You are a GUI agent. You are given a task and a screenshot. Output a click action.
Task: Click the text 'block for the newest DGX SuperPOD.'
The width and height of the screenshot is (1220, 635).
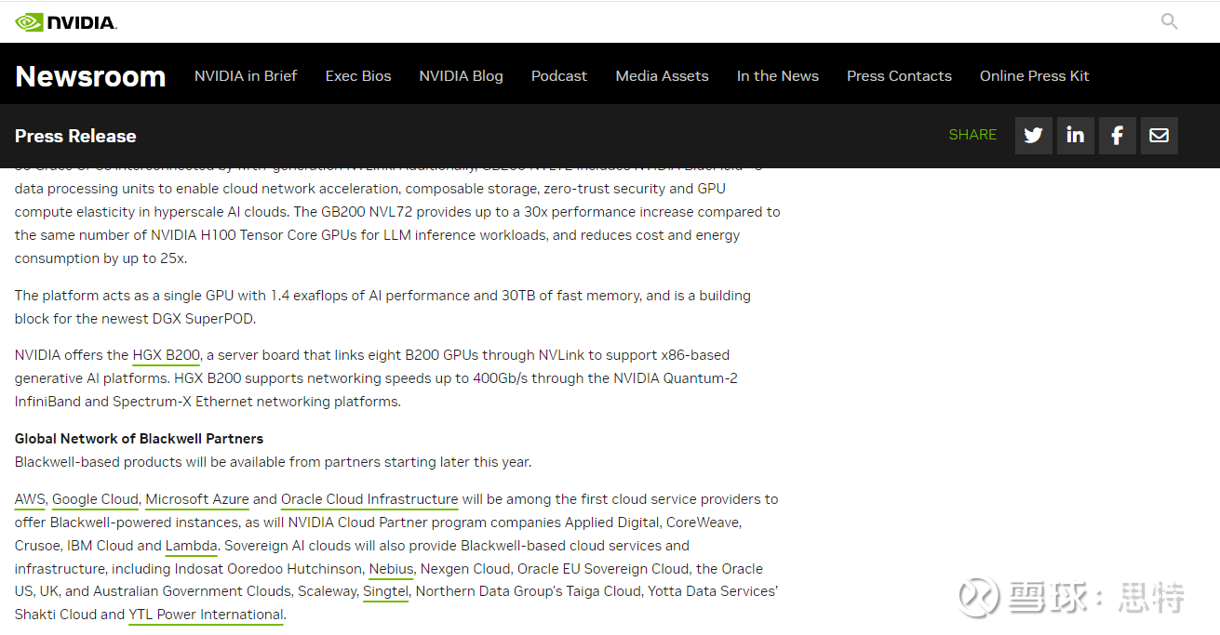coord(135,319)
